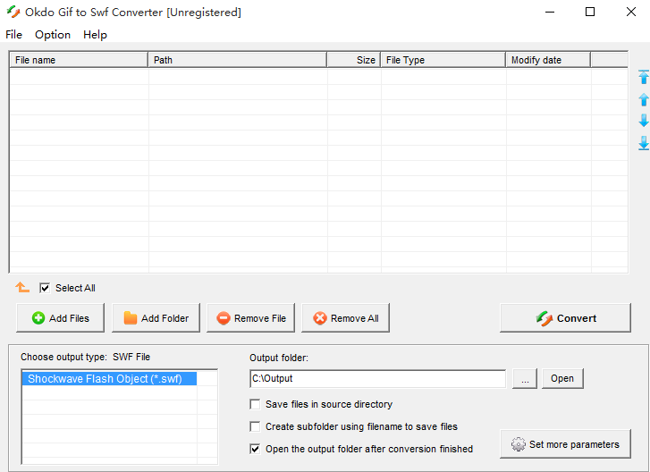Screen dimensions: 650x472
Task: Minimize the converter window
Action: pos(550,12)
